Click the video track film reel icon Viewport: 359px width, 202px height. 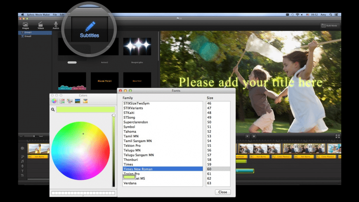point(22,148)
